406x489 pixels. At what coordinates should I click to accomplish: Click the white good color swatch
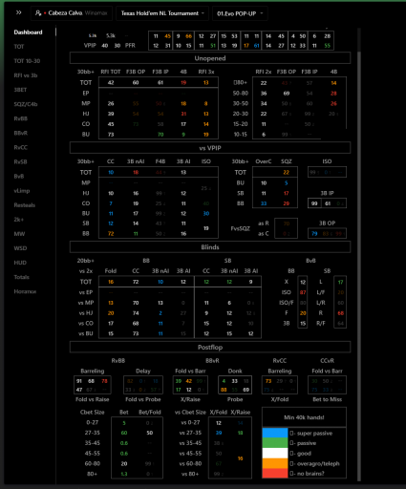point(275,454)
